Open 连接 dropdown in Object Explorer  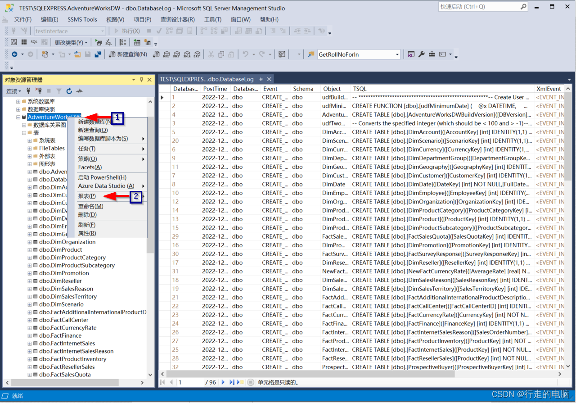coord(13,91)
